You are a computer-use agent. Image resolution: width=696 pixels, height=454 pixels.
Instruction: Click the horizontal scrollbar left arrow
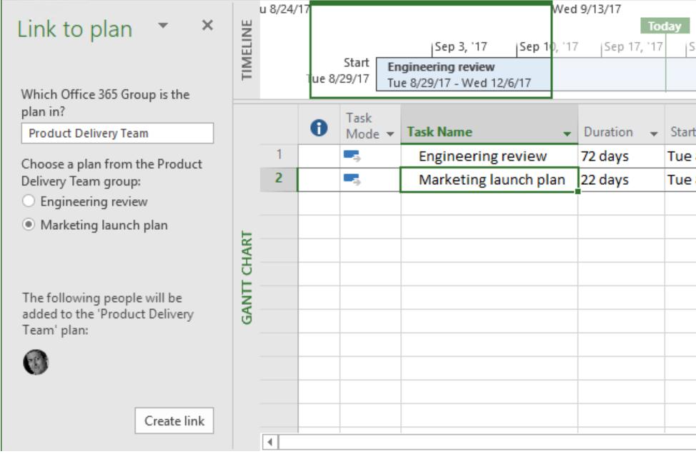click(270, 442)
